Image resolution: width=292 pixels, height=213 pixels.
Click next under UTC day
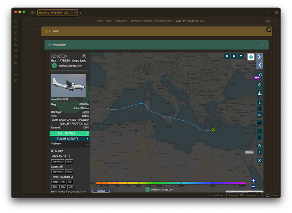(x=69, y=162)
